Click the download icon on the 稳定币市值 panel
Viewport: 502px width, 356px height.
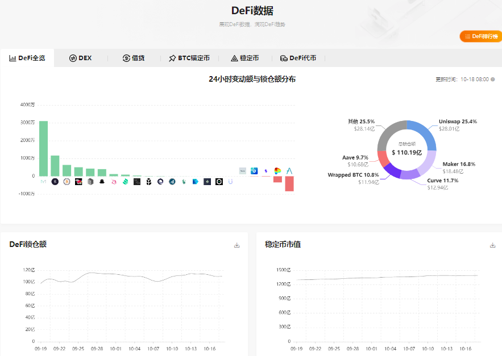492,245
